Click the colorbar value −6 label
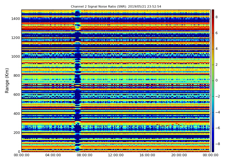The height and width of the screenshot is (168, 225). (218, 128)
